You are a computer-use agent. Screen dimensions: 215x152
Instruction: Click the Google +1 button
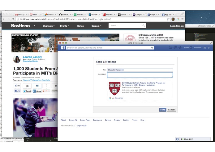click(46, 91)
